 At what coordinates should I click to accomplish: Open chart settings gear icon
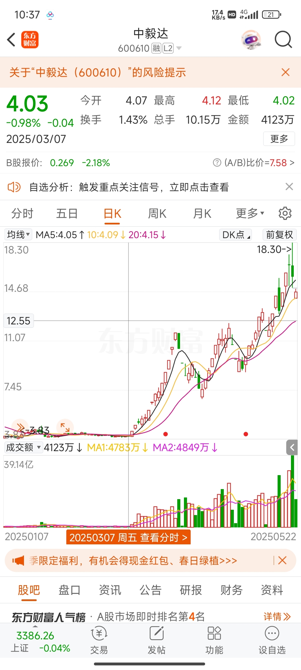pyautogui.click(x=285, y=214)
